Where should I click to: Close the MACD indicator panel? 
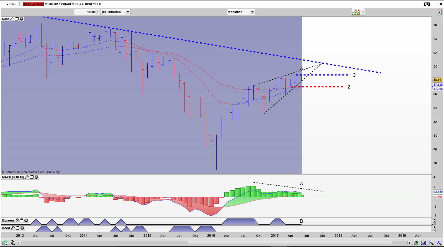point(37,177)
